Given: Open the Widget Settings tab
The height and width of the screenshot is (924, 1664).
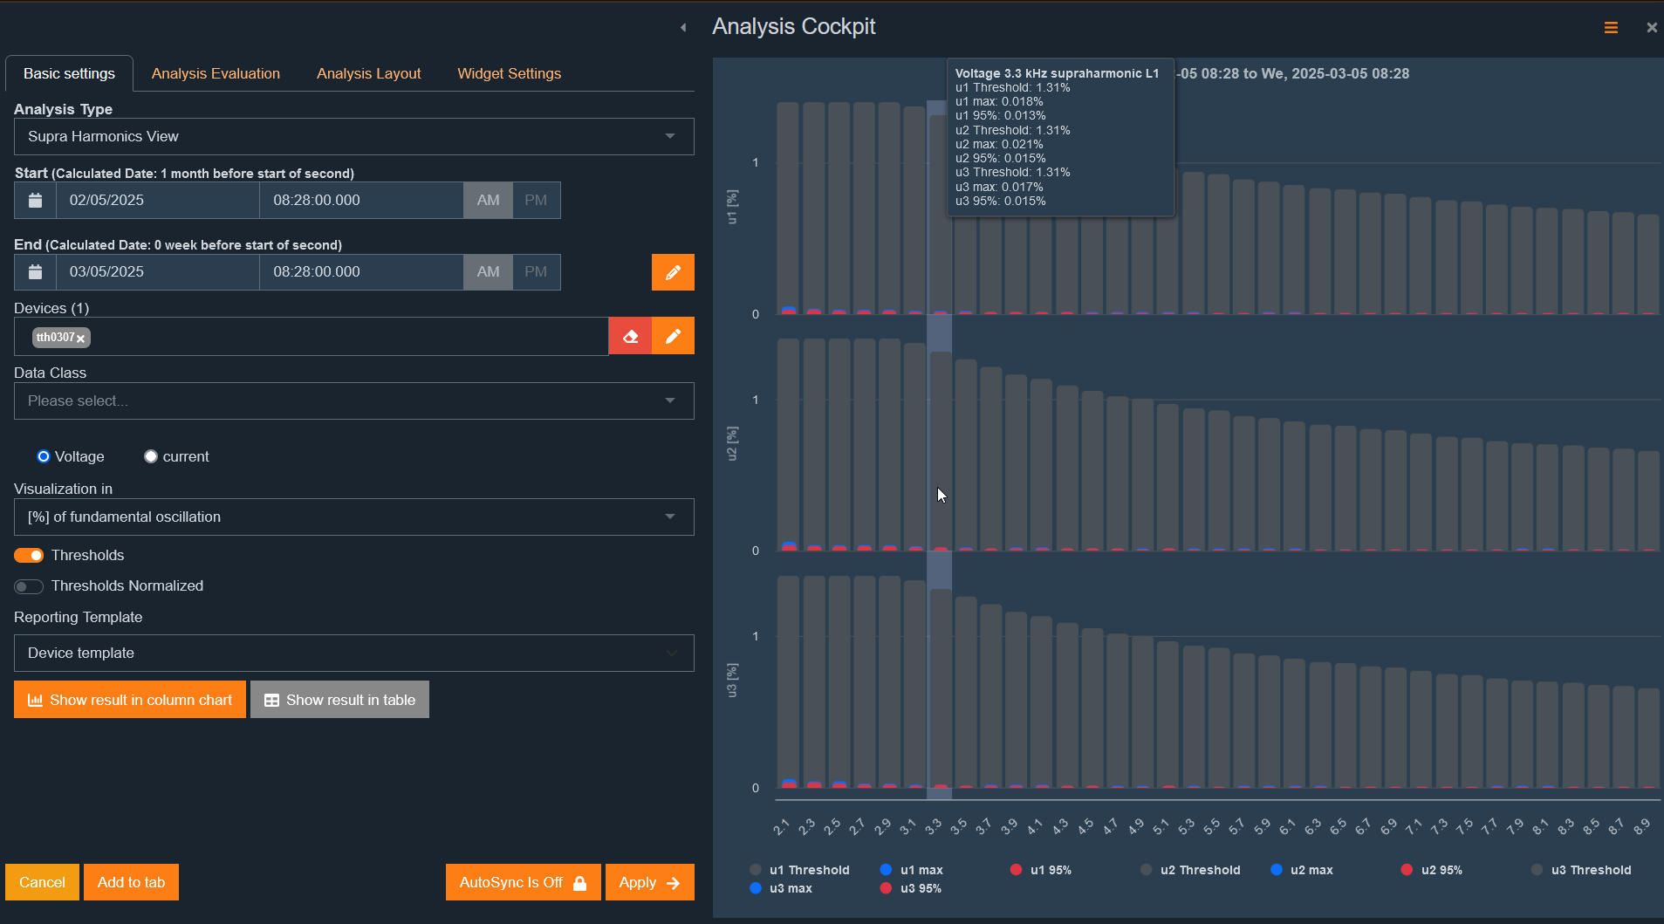Looking at the screenshot, I should tap(509, 73).
